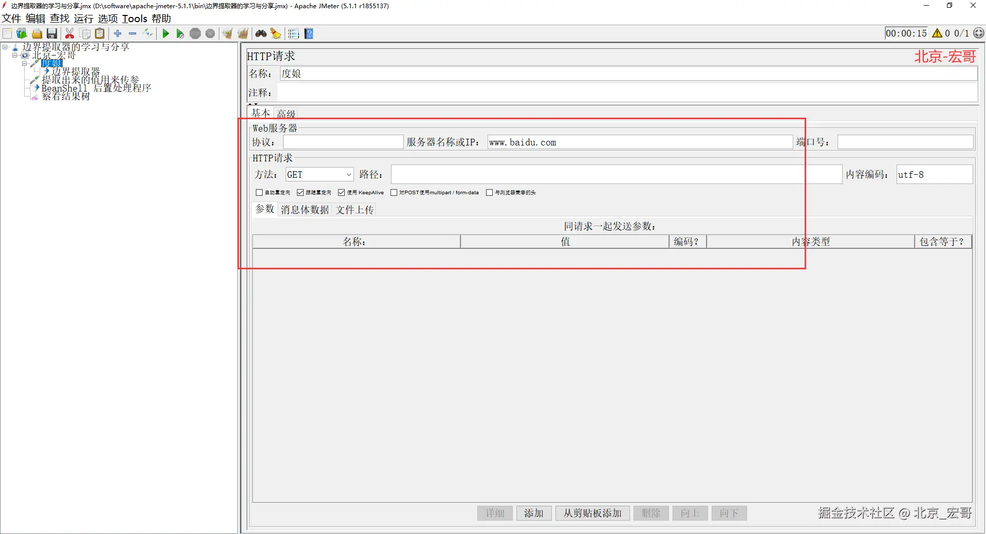Toggle the 使用 KeepAlive checkbox

pyautogui.click(x=341, y=193)
